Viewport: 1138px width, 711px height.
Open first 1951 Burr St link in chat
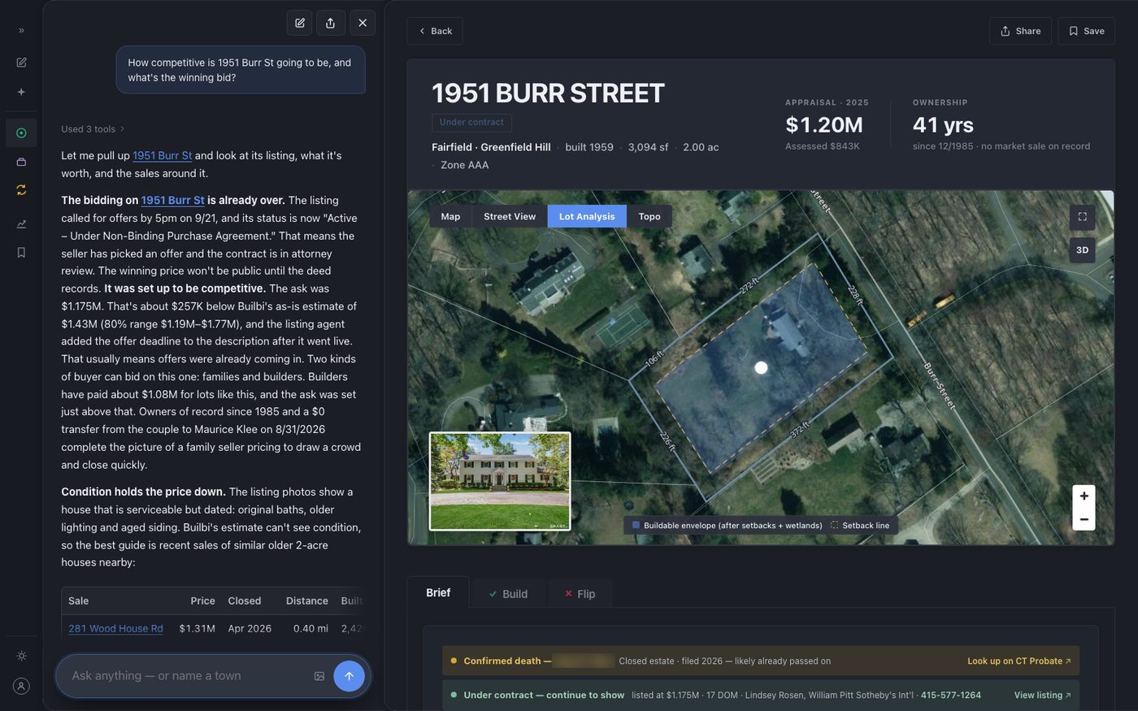[162, 155]
